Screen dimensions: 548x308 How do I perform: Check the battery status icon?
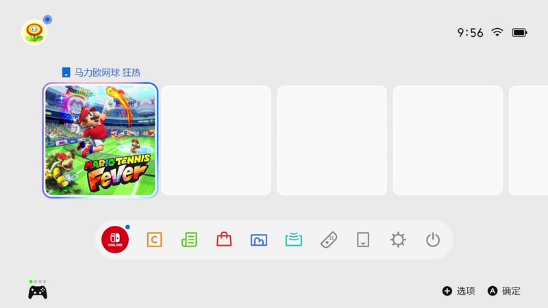(519, 32)
